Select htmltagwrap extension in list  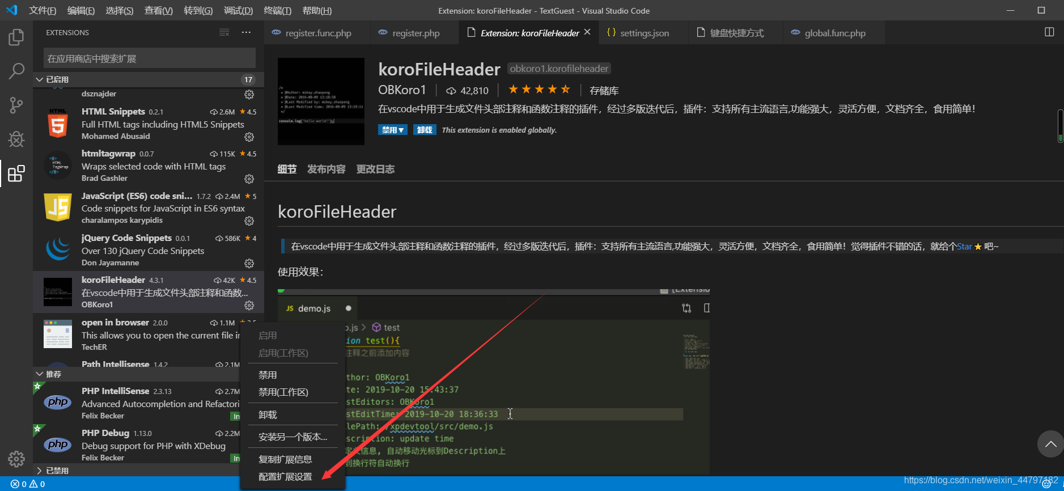[149, 166]
